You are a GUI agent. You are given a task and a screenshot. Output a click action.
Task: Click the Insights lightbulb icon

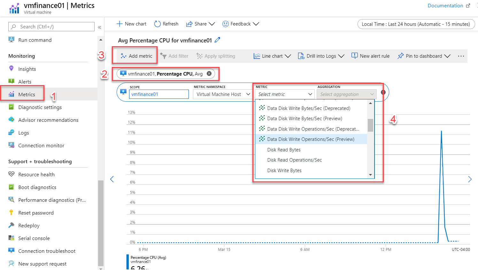click(12, 68)
